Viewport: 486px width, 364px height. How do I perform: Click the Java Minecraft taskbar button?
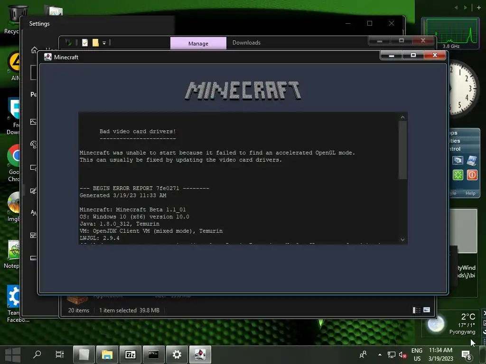200,355
